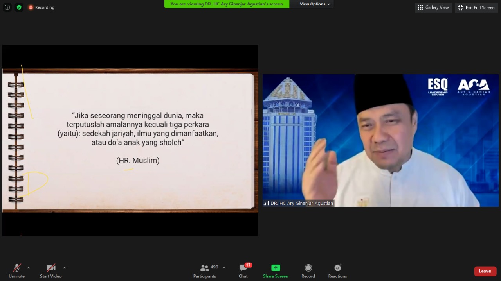This screenshot has width=501, height=281.
Task: Switch to Gallery View
Action: coord(433,7)
